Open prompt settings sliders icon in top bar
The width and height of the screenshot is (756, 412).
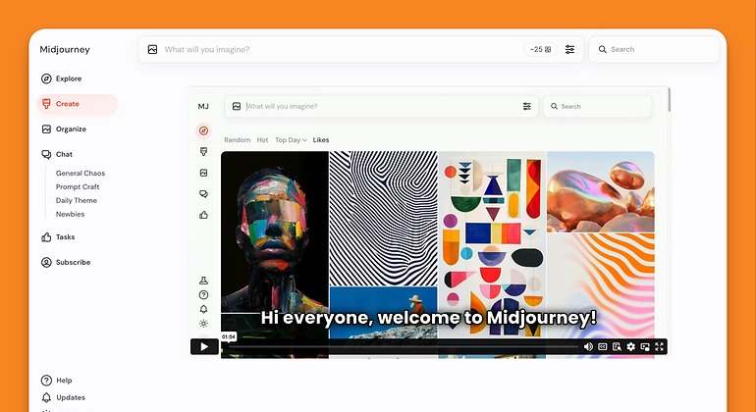(569, 49)
